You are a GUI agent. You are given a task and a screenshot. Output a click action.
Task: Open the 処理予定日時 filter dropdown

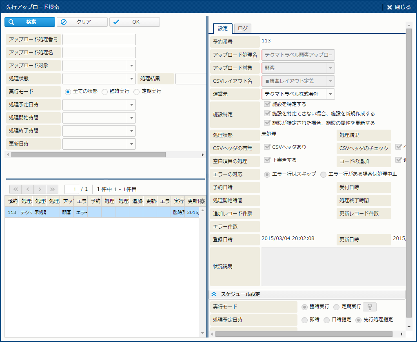[131, 105]
